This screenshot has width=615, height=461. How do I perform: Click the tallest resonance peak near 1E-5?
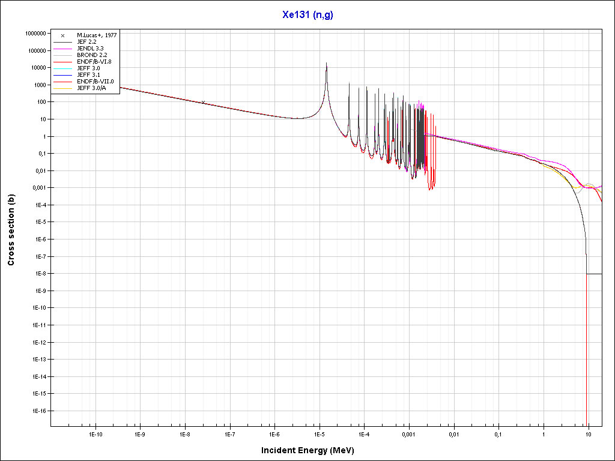(326, 65)
